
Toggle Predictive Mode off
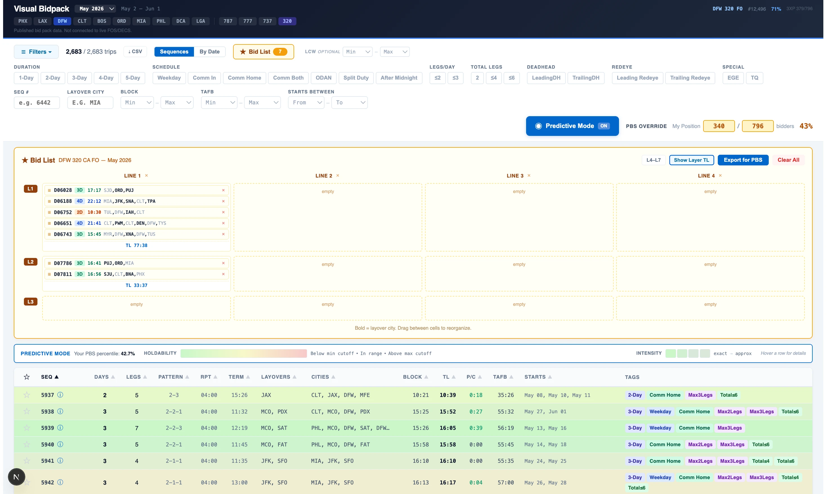pyautogui.click(x=572, y=126)
